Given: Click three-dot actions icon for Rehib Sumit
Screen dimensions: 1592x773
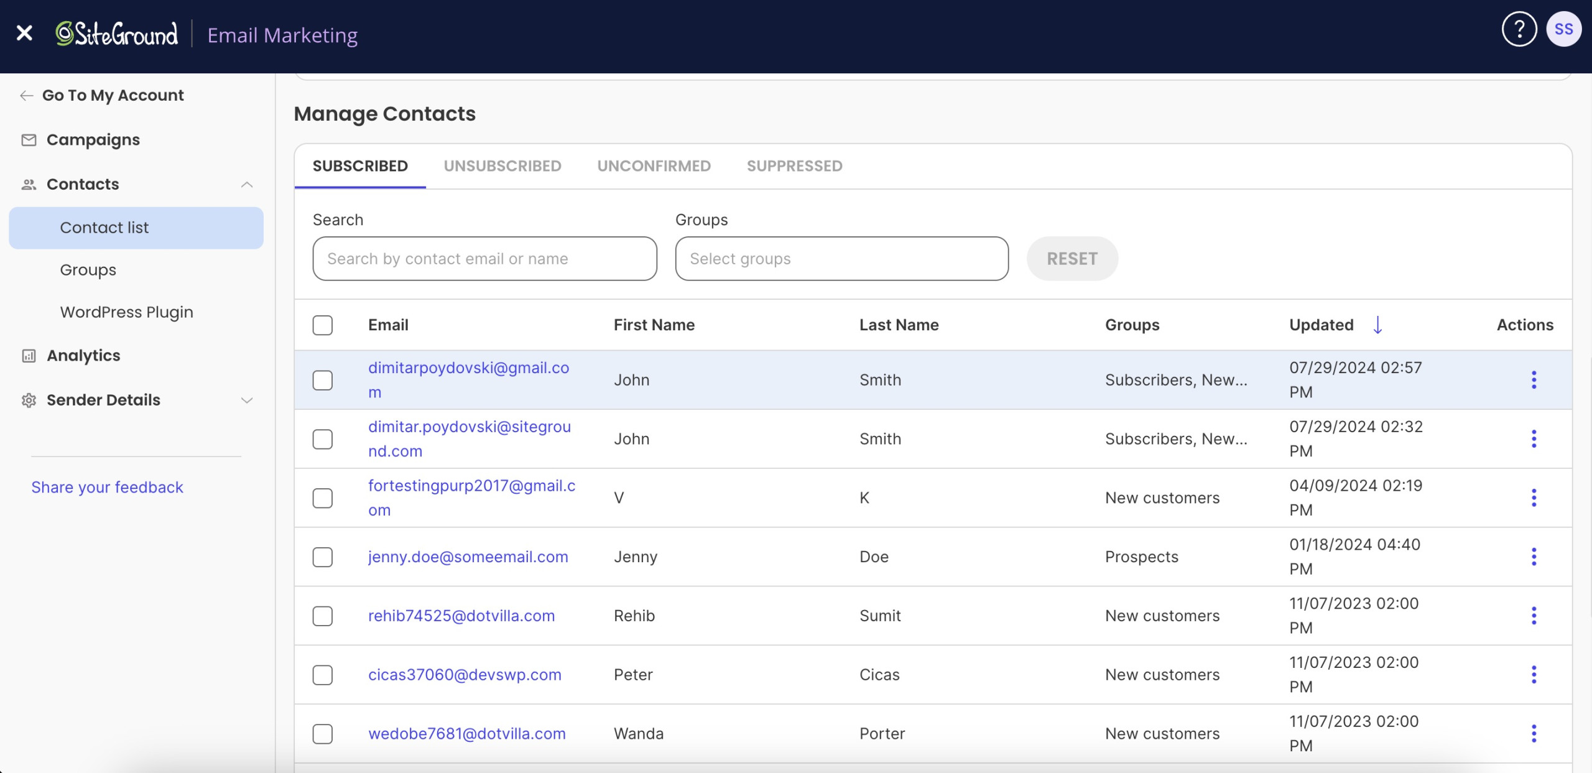Looking at the screenshot, I should [x=1534, y=616].
